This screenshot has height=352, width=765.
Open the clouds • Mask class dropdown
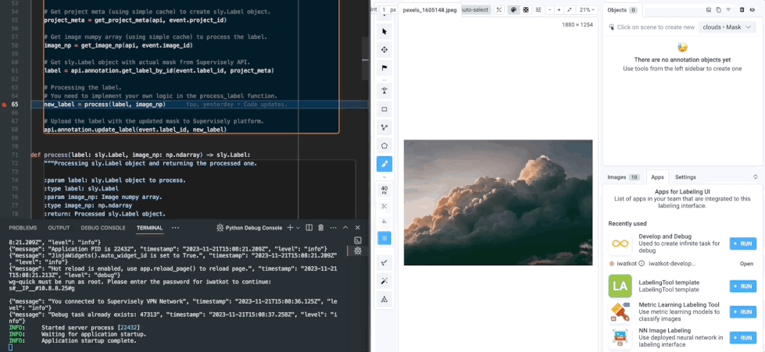pyautogui.click(x=727, y=27)
